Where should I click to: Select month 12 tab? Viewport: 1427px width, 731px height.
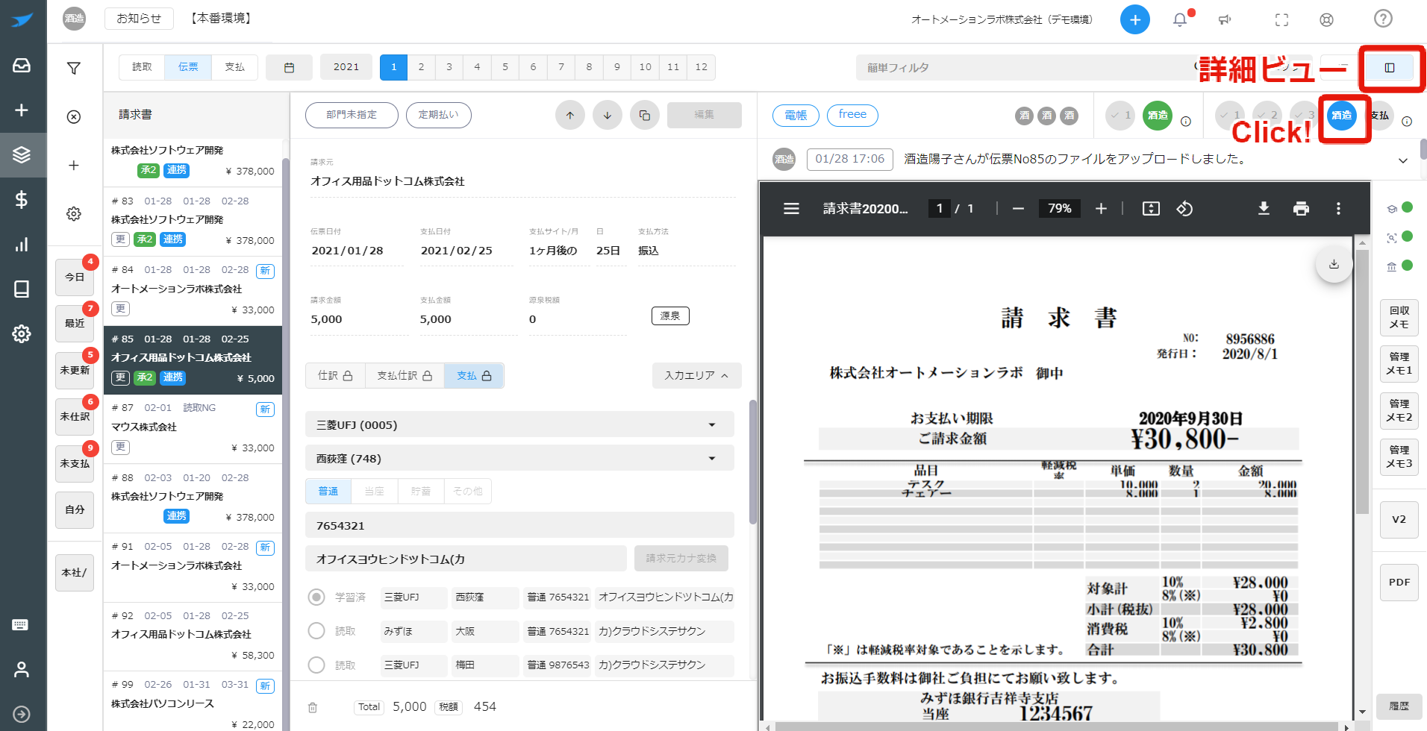702,67
